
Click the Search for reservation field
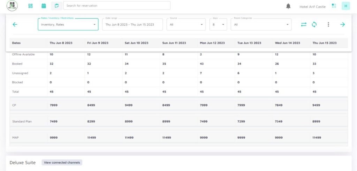click(117, 6)
